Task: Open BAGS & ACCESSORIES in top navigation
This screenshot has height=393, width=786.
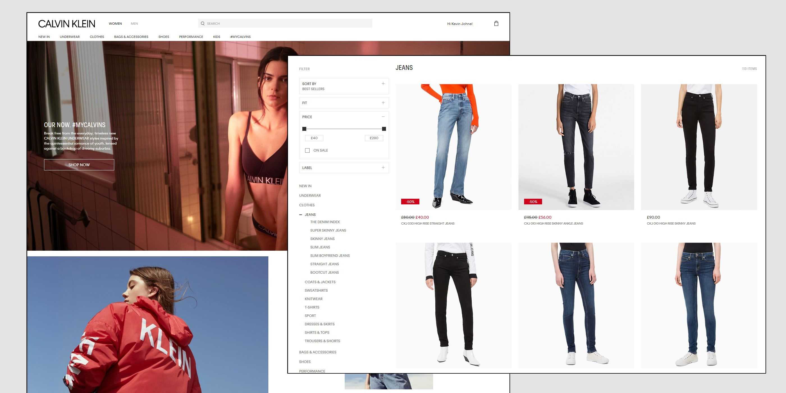Action: [x=131, y=36]
